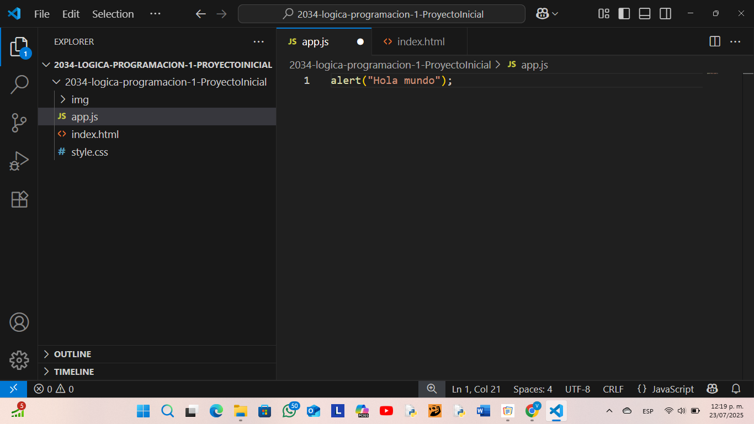The width and height of the screenshot is (754, 424).
Task: Change end of line sequence CRLF
Action: [x=613, y=389]
